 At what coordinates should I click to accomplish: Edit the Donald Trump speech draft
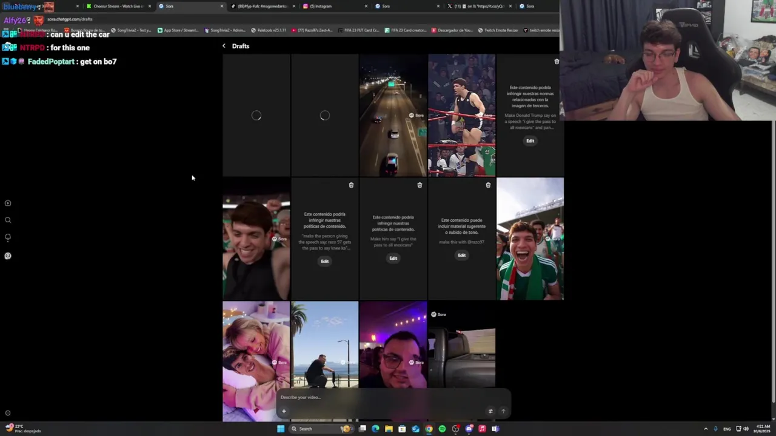(530, 141)
